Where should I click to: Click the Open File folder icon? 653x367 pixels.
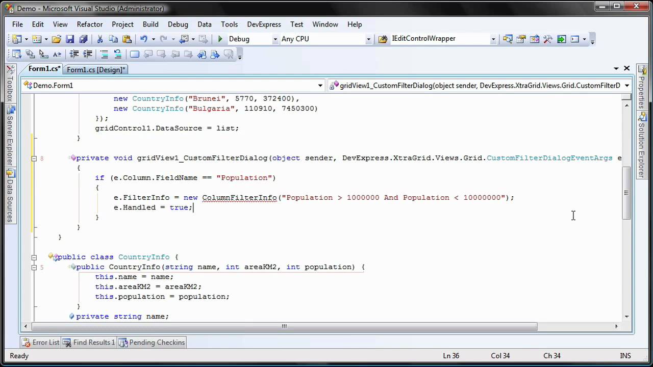[x=57, y=39]
